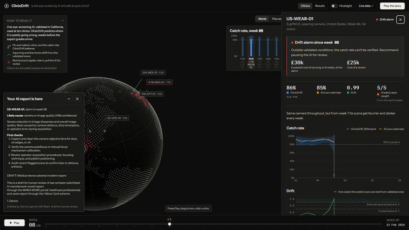Switch to the Results tab
Viewport: 409px width, 230px height.
coord(320,6)
